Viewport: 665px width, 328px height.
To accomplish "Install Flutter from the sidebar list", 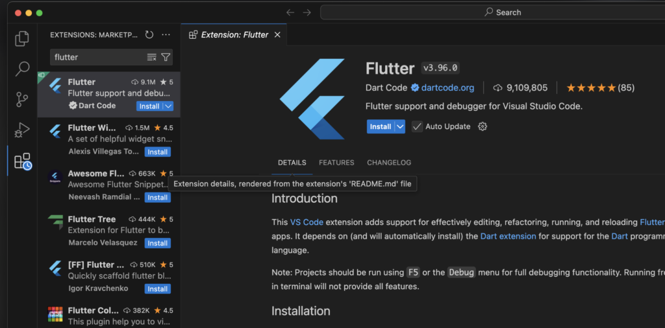I will [x=150, y=106].
